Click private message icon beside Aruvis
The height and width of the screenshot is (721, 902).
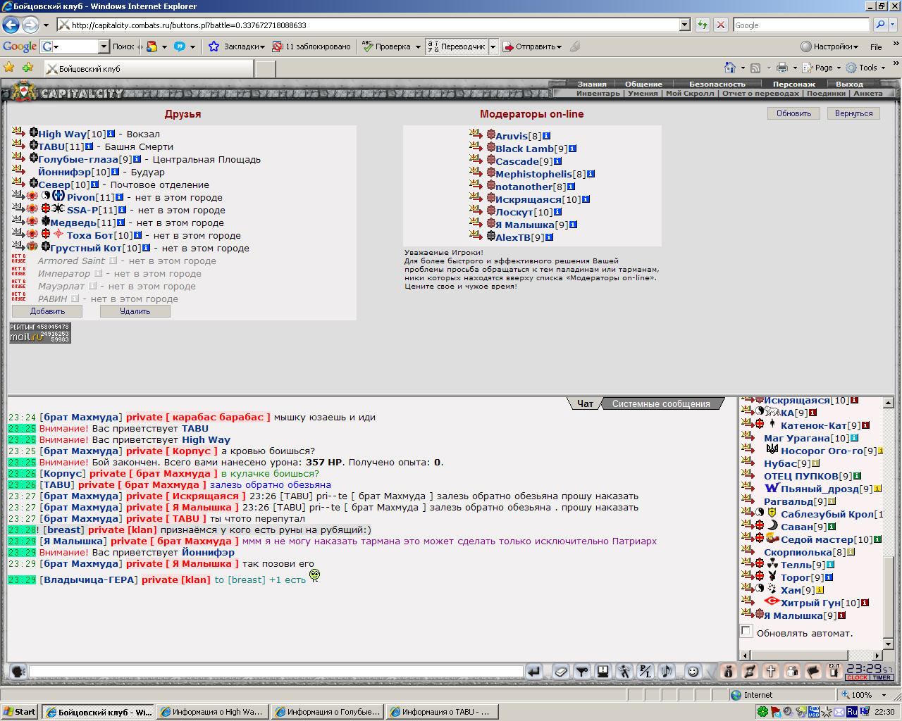click(475, 134)
